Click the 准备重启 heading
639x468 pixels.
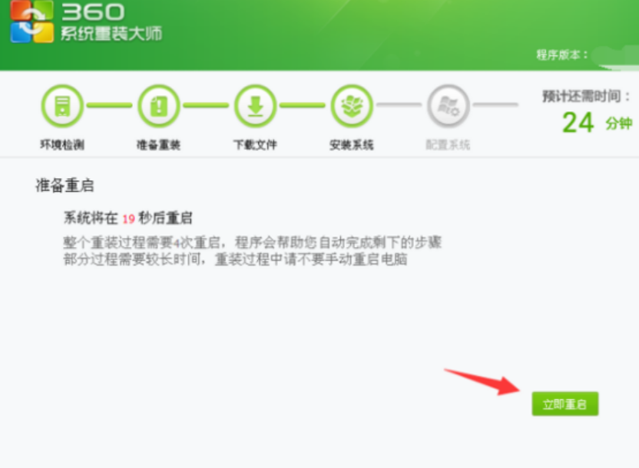coord(65,186)
